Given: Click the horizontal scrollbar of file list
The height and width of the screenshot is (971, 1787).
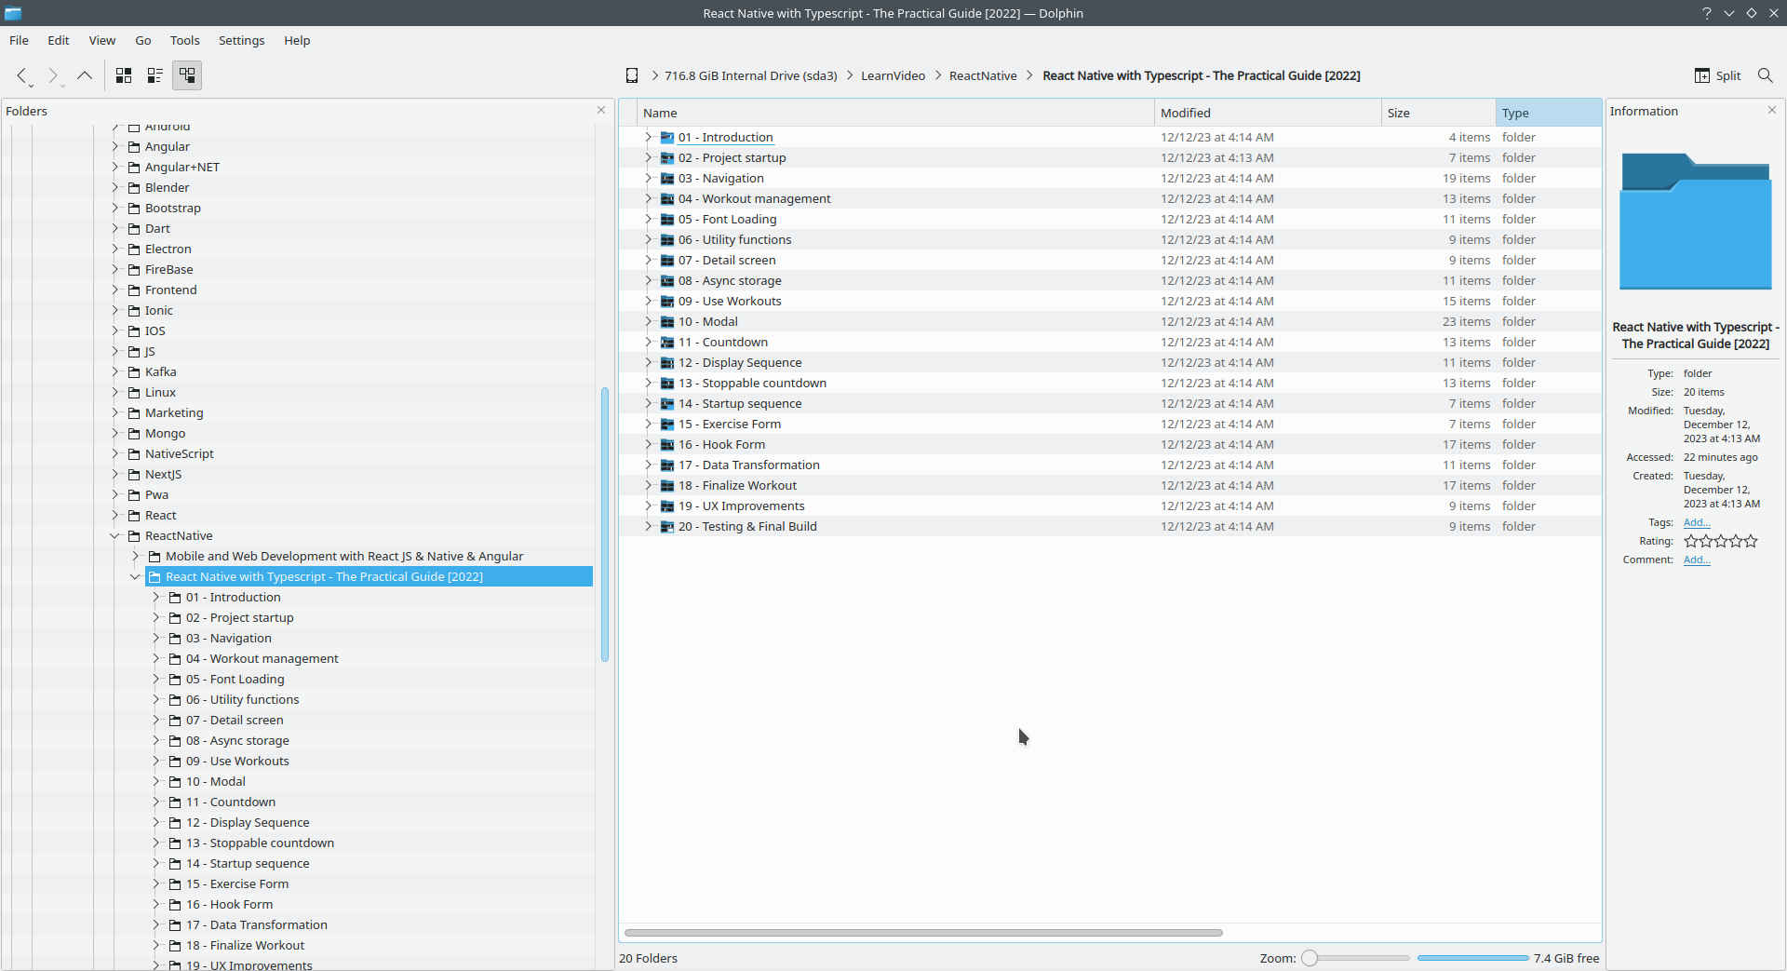Looking at the screenshot, I should (x=923, y=932).
